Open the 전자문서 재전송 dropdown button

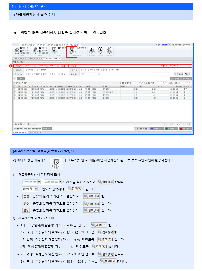[x=142, y=129]
